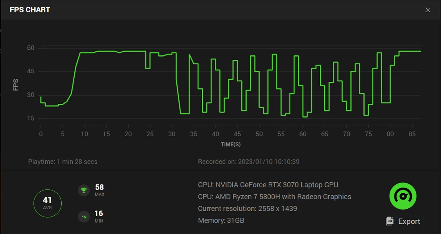Click the Recorded on date text
The height and width of the screenshot is (234, 441).
click(x=249, y=162)
